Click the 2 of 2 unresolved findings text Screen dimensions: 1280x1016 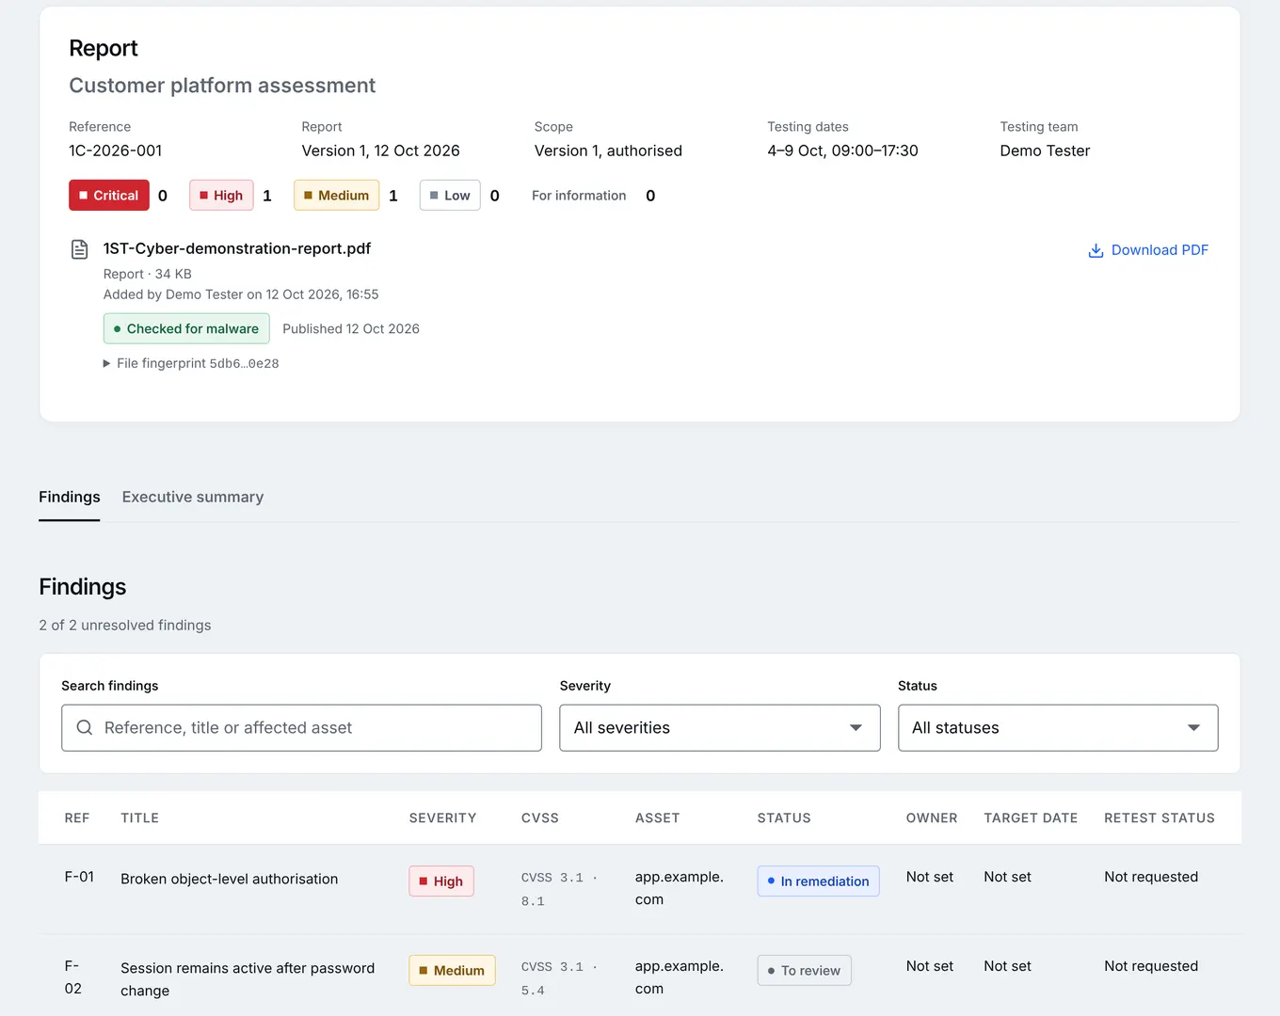(x=125, y=626)
